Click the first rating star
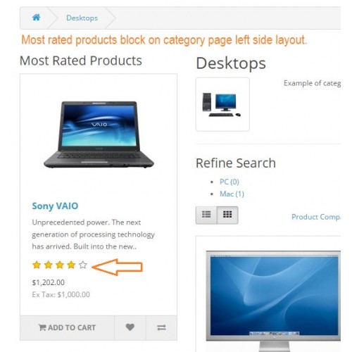 coord(37,265)
